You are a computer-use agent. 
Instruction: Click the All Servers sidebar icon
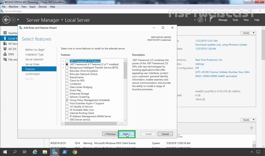click(x=5, y=44)
